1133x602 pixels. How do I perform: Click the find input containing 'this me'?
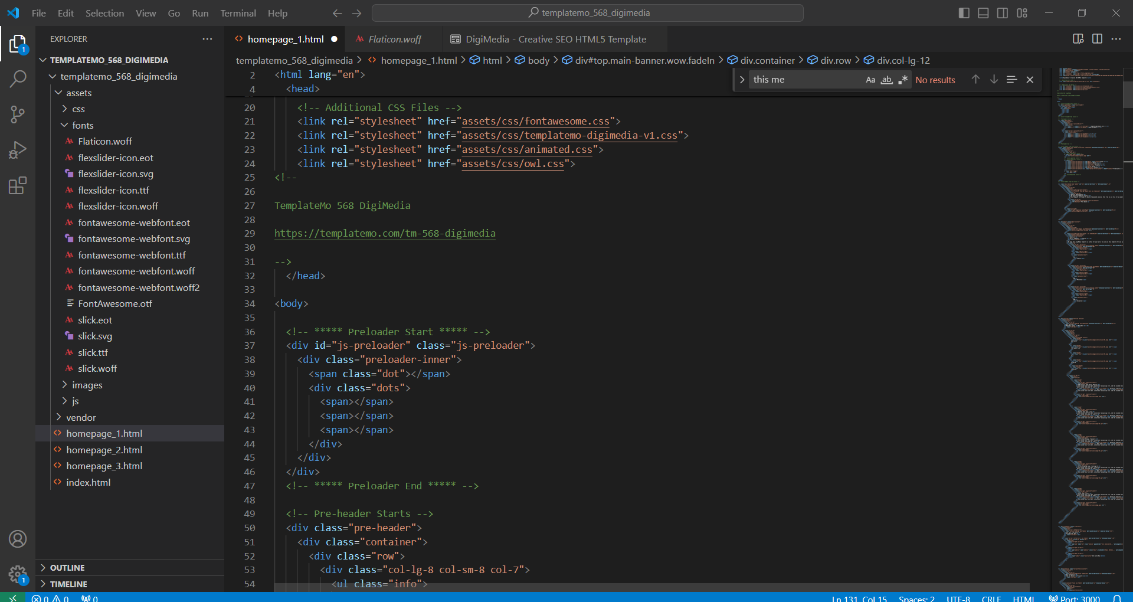[805, 80]
